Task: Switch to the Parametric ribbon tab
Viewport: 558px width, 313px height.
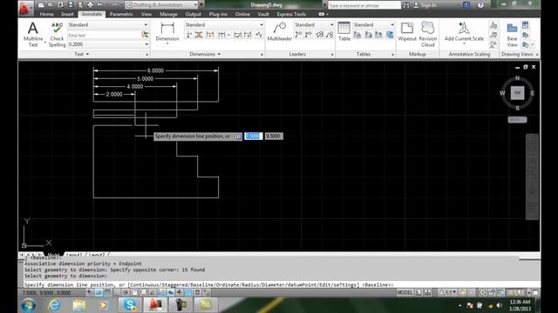Action: [121, 14]
